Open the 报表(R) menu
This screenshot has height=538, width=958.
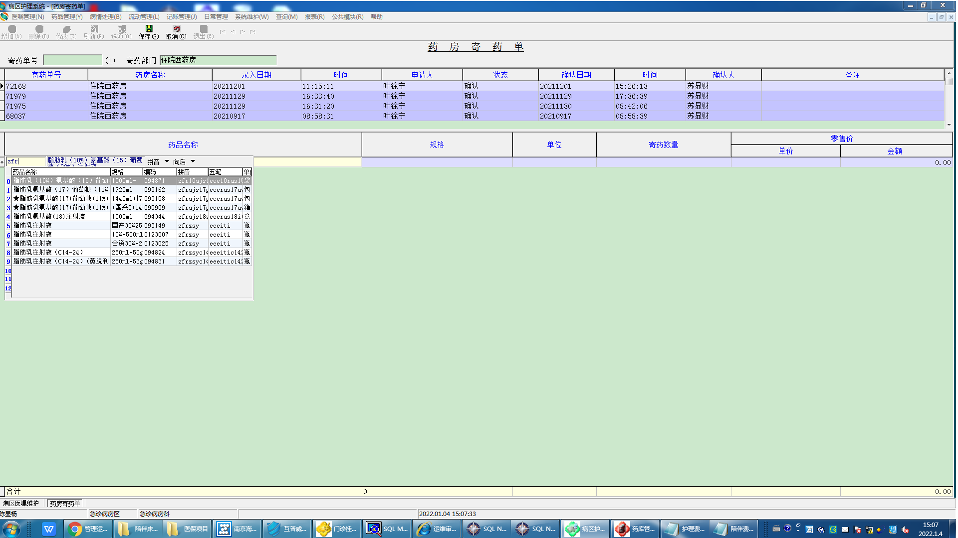click(314, 17)
